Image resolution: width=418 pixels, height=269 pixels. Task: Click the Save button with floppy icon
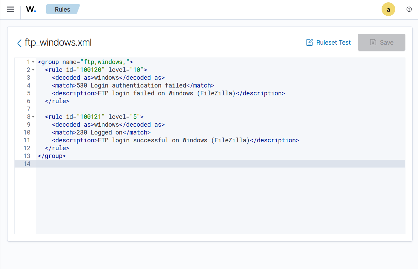tap(381, 42)
